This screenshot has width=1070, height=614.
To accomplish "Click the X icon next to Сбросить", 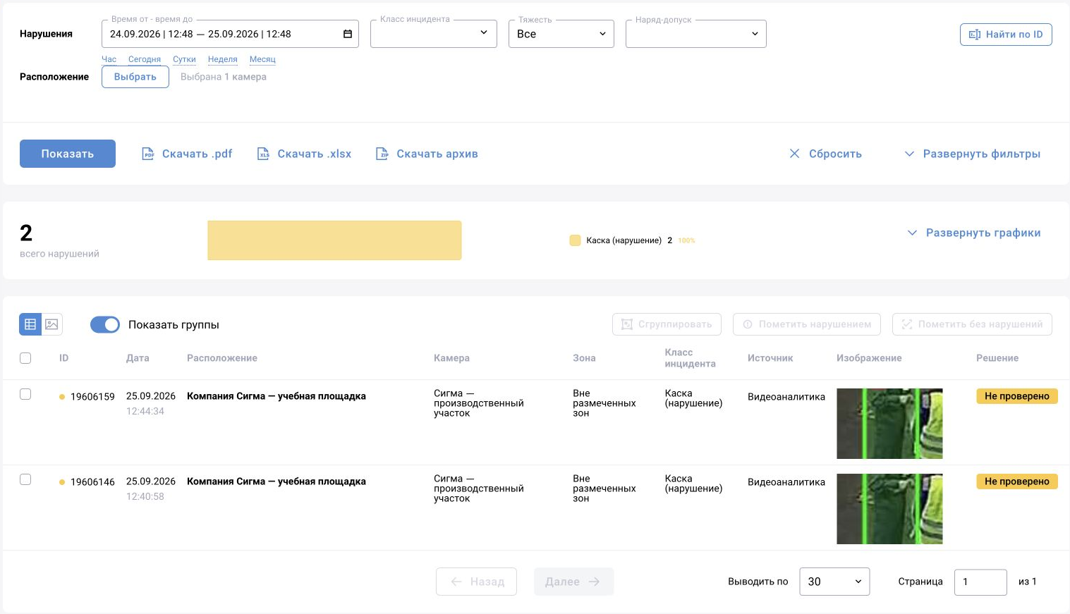I will pos(794,154).
